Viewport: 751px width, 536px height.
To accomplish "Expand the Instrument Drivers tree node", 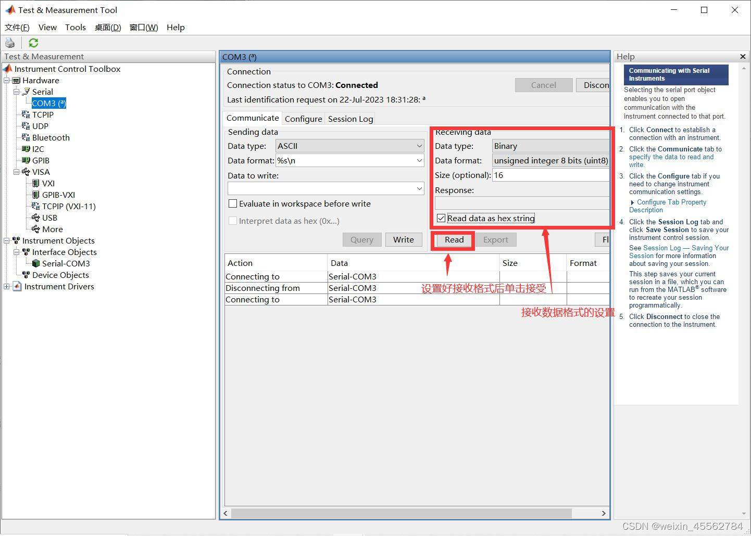I will (x=6, y=286).
